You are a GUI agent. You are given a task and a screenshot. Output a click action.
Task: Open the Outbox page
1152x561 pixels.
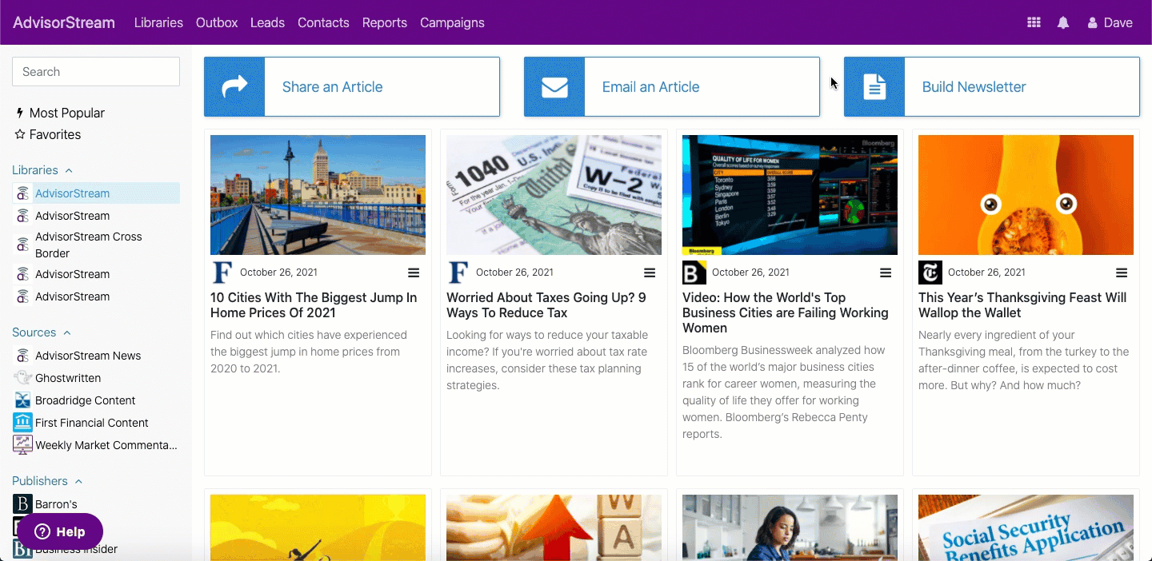[217, 22]
